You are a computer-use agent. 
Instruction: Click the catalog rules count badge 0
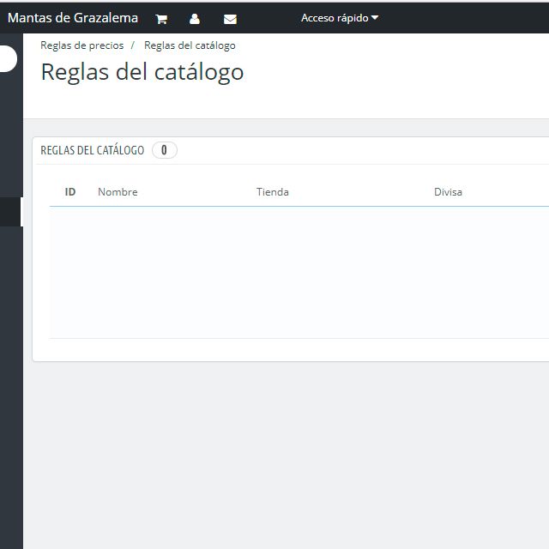pyautogui.click(x=164, y=150)
